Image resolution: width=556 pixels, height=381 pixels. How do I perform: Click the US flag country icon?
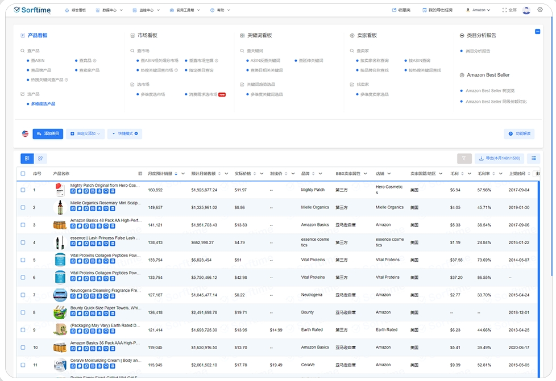25,134
